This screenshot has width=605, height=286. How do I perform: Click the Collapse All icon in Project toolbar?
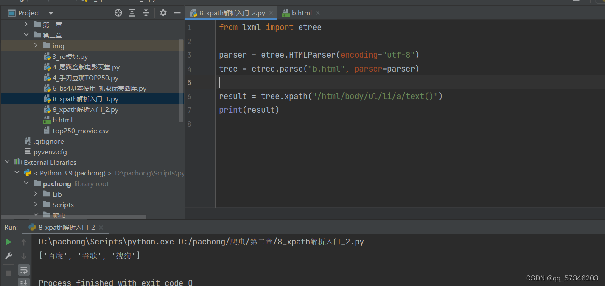click(x=146, y=12)
